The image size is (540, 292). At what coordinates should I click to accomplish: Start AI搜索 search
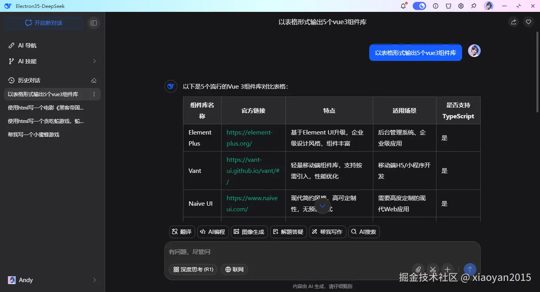tap(364, 232)
